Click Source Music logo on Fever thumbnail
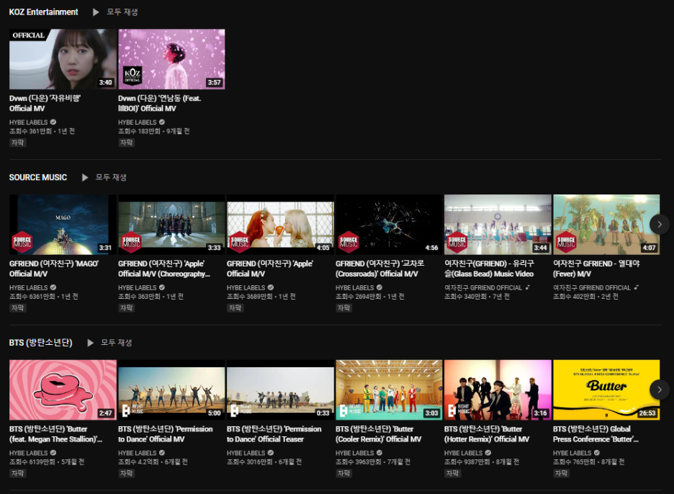This screenshot has height=494, width=674. pyautogui.click(x=566, y=242)
